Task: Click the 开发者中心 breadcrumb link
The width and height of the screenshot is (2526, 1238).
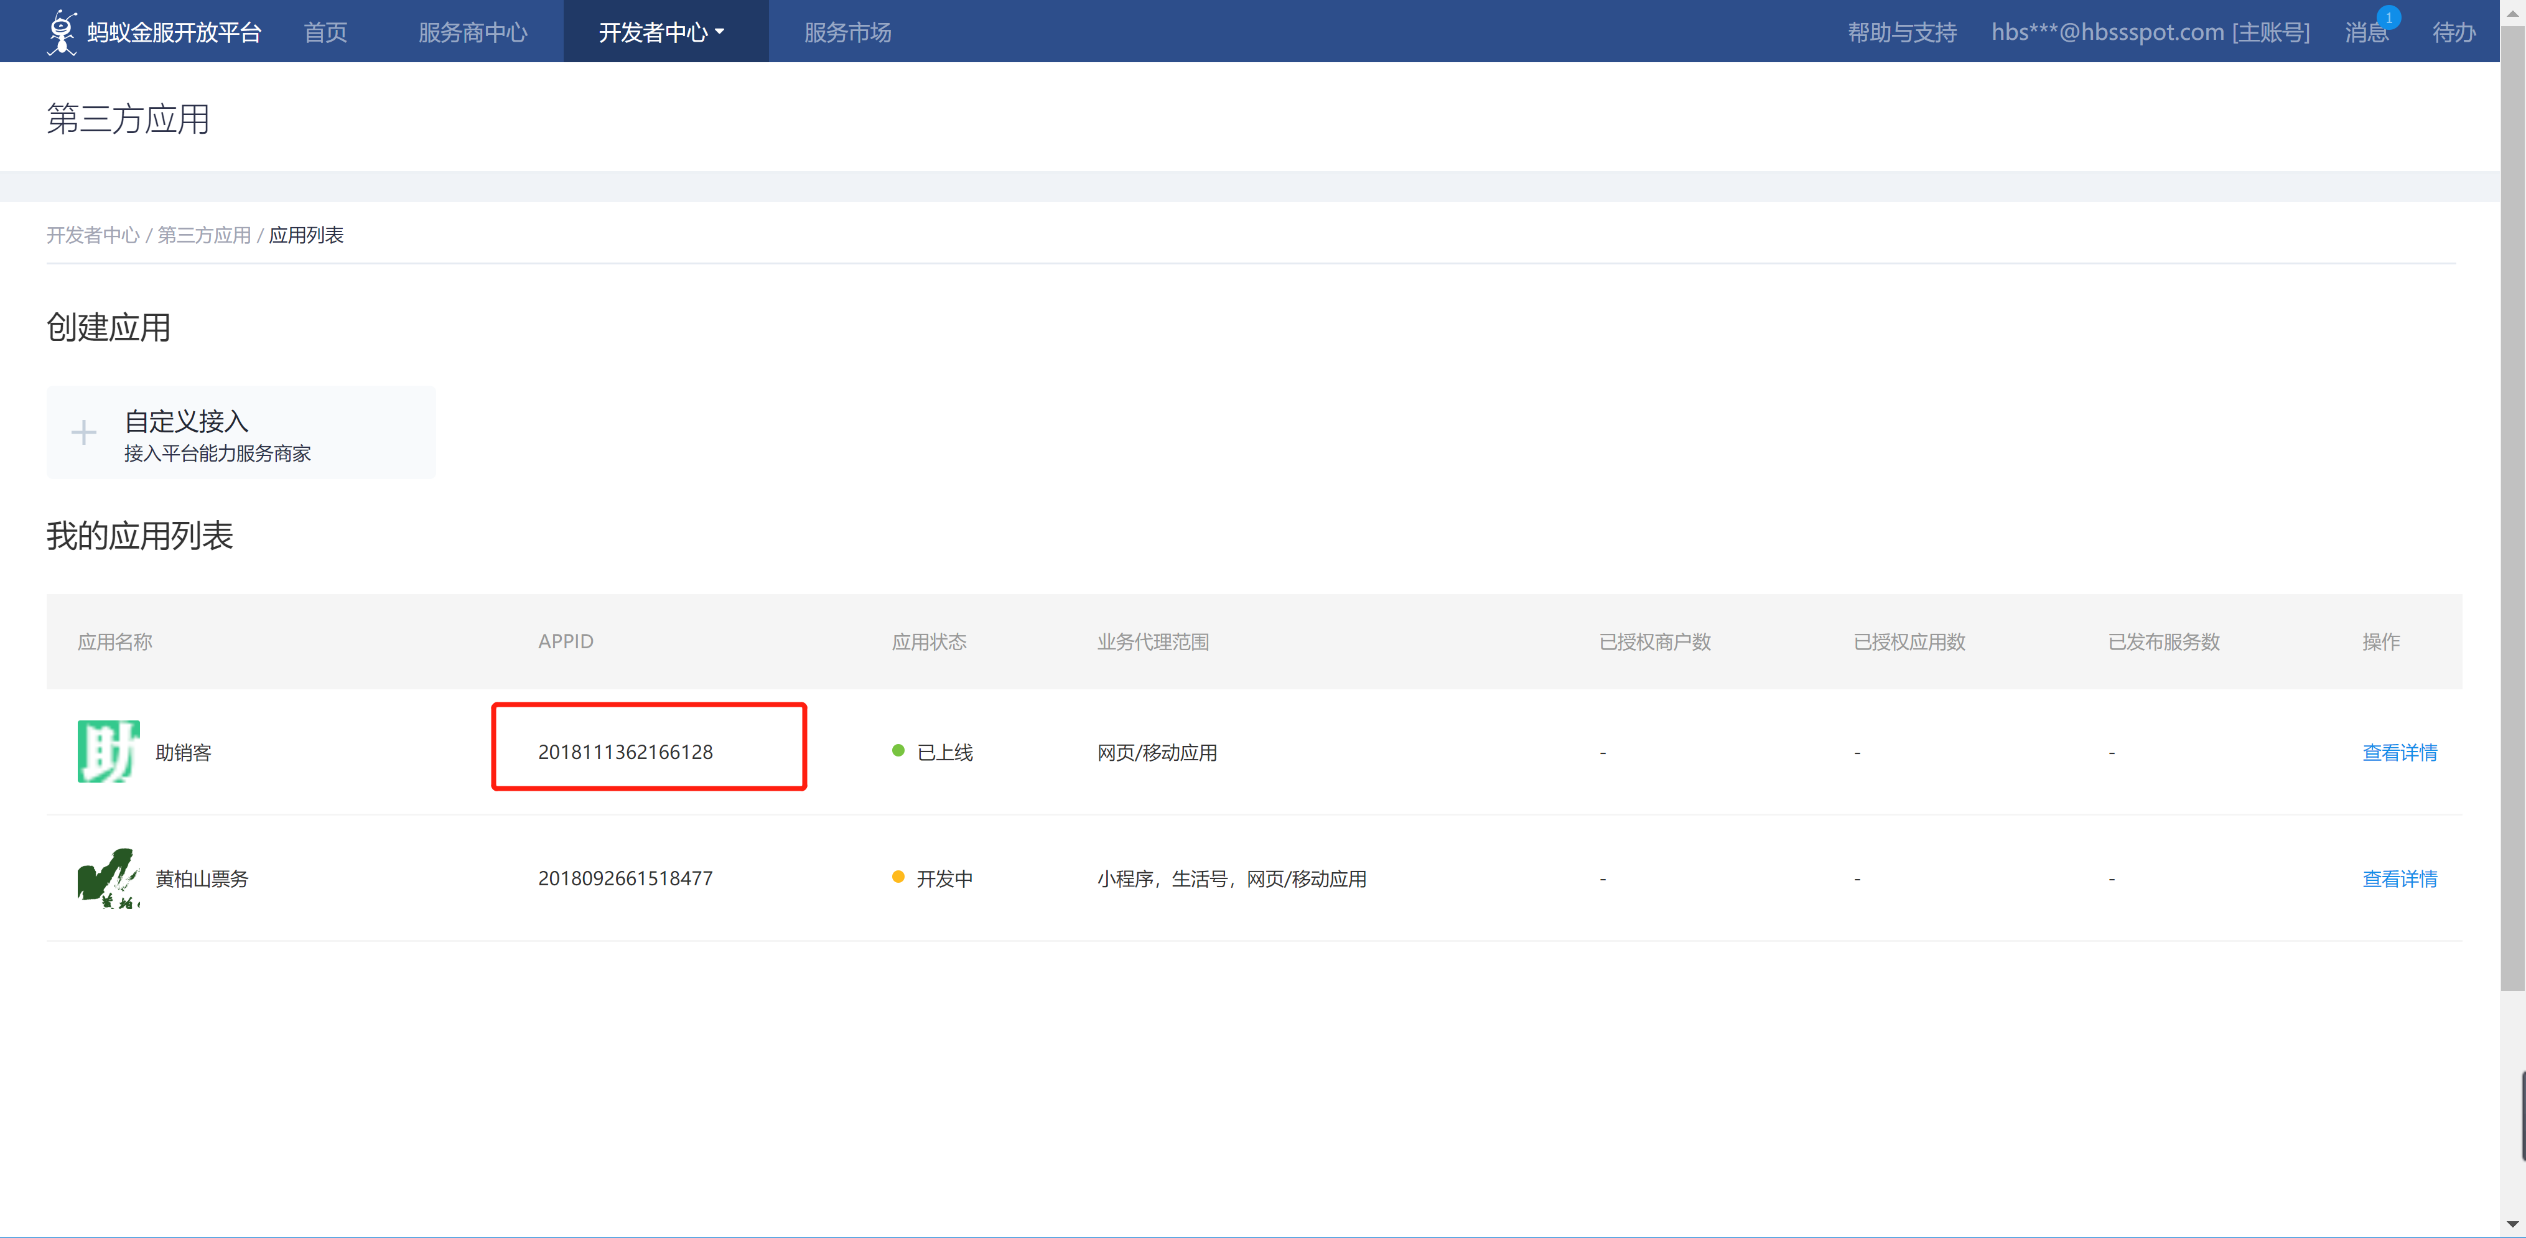Action: [93, 235]
